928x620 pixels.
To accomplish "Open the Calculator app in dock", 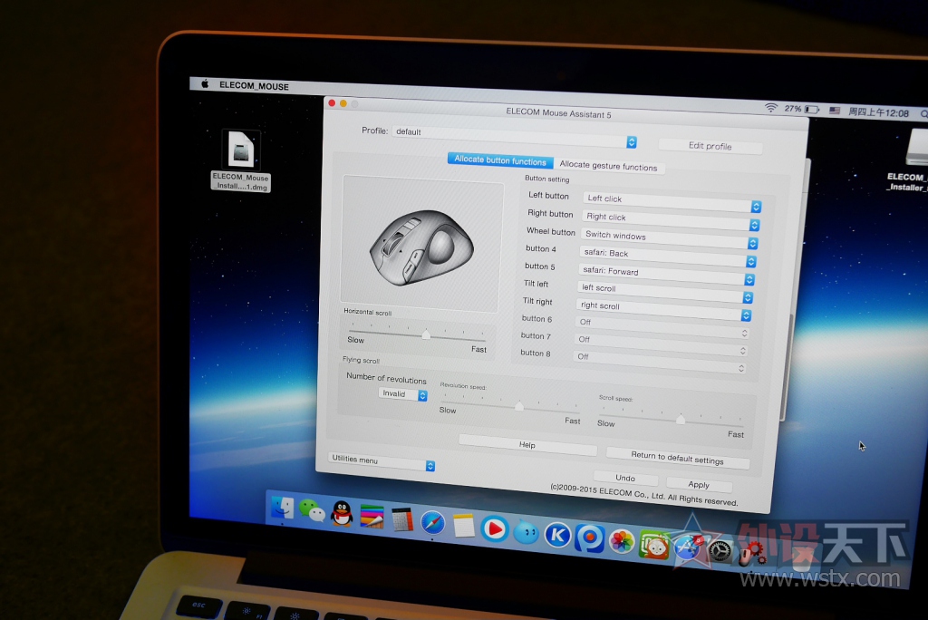I will point(401,519).
